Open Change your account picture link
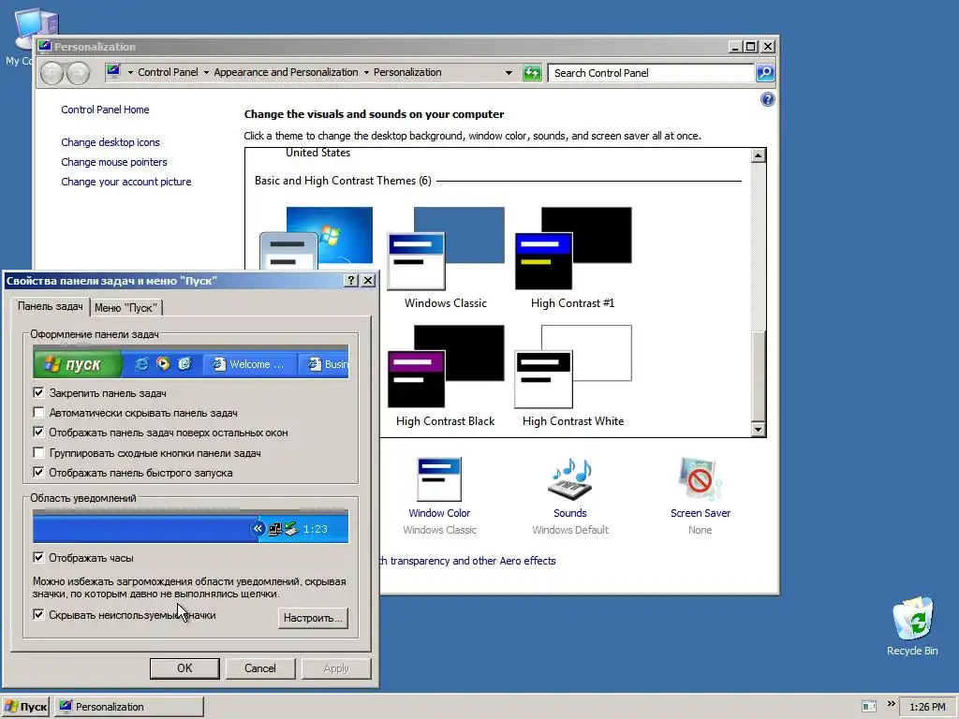Viewport: 959px width, 719px height. tap(126, 182)
